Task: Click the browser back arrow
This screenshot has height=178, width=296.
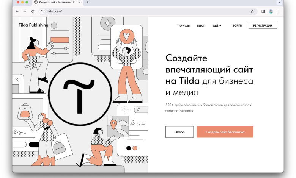Action: pos(17,11)
